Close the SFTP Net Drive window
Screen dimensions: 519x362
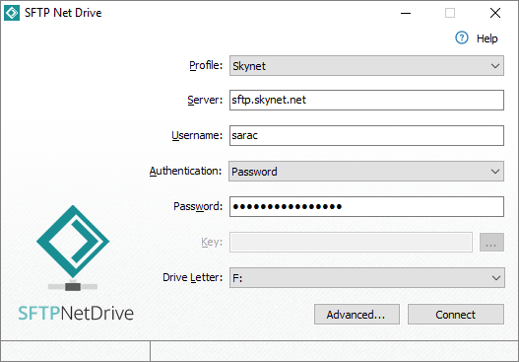(x=495, y=13)
